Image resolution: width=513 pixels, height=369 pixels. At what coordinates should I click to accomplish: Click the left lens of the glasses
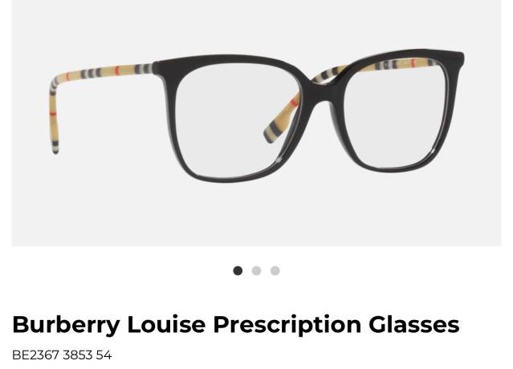(235, 121)
